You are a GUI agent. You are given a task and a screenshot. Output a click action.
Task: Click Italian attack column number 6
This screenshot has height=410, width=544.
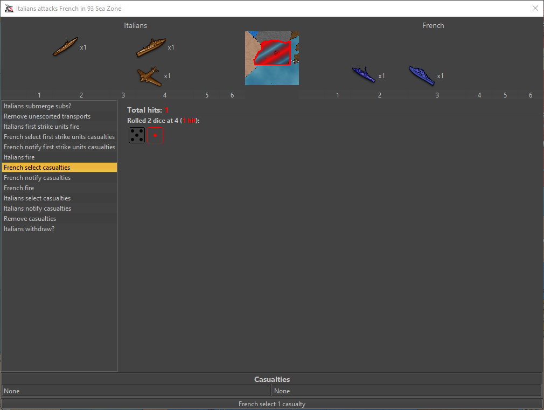click(x=232, y=95)
